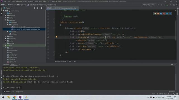Expand the resources folder
Image resolution: width=179 pixels, height=100 pixels.
pyautogui.click(x=6, y=39)
